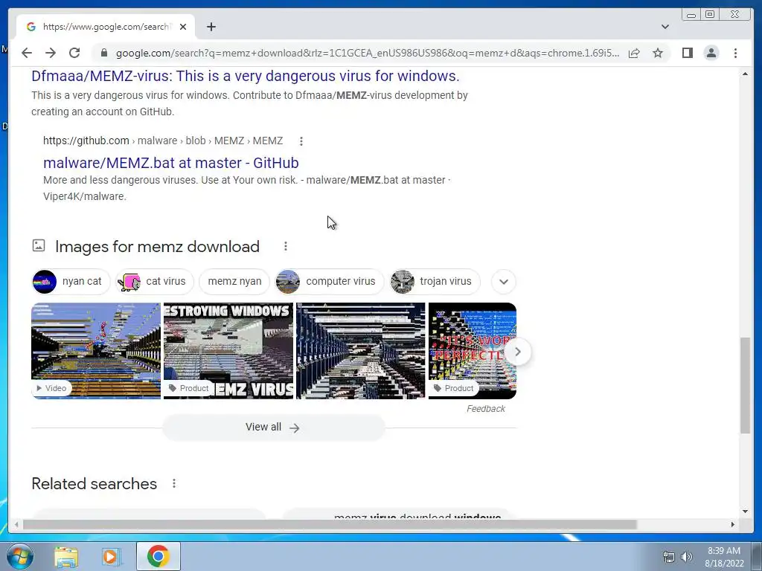Viewport: 762px width, 571px height.
Task: Open the Chrome profile avatar menu
Action: [711, 53]
